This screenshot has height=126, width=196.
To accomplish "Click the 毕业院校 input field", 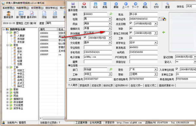I will click(98, 47).
